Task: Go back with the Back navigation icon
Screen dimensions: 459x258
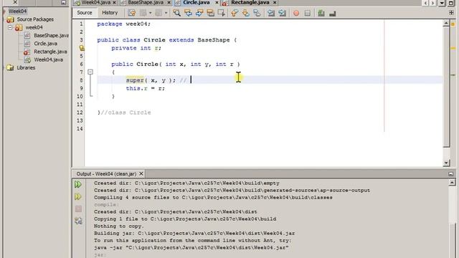Action: 143,13
